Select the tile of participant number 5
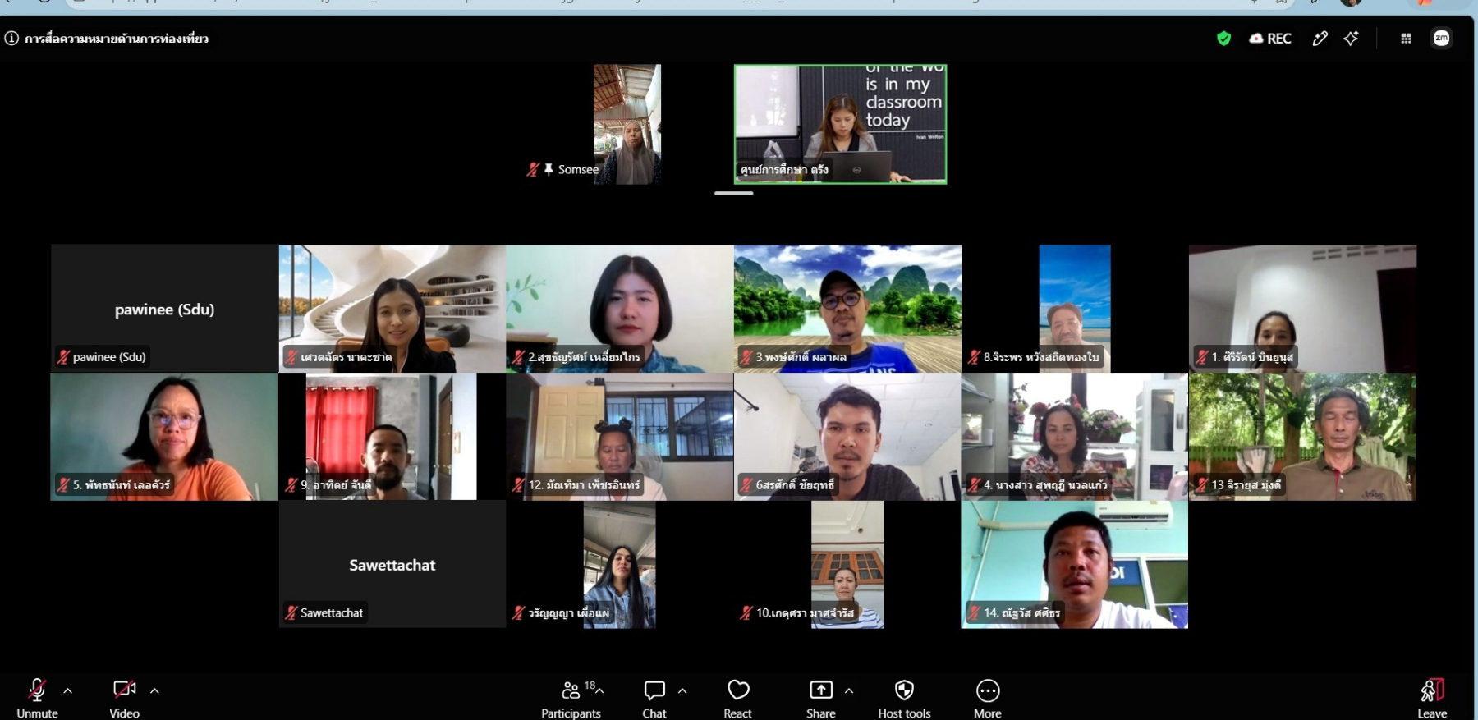 (x=164, y=437)
